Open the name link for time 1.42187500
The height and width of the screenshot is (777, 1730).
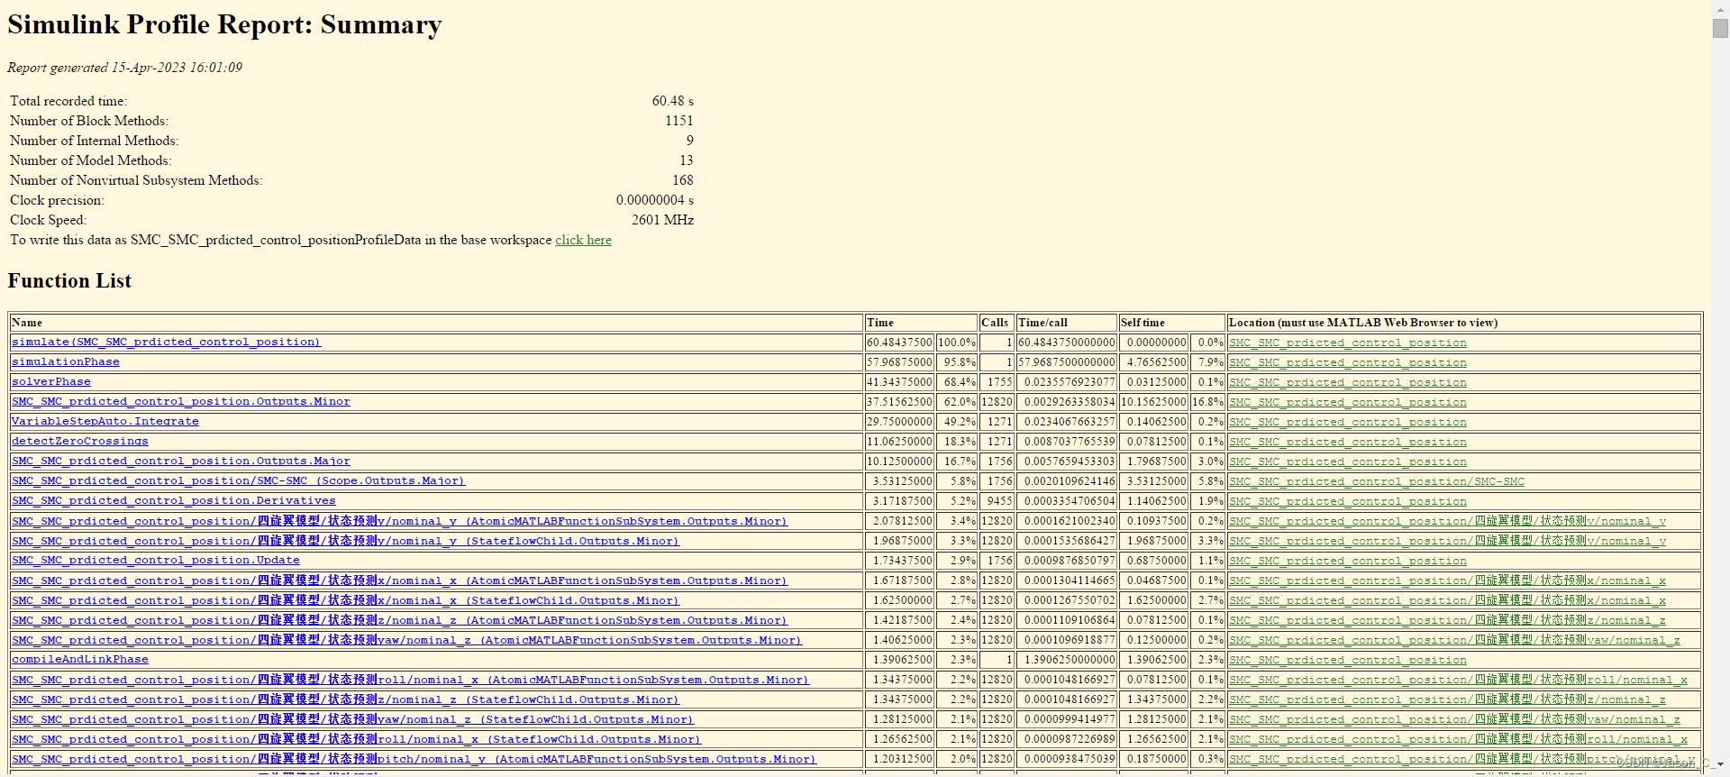click(x=399, y=620)
